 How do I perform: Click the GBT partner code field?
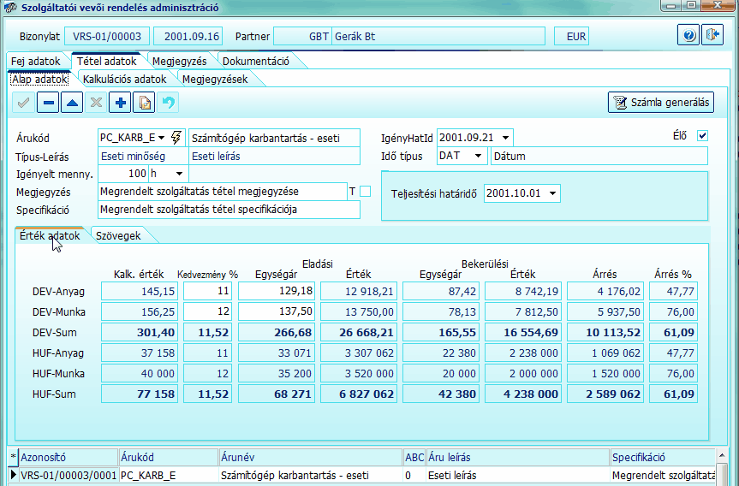(302, 36)
